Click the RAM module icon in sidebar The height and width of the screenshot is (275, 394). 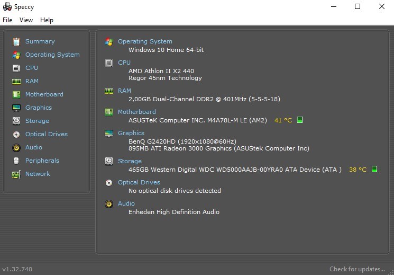16,81
